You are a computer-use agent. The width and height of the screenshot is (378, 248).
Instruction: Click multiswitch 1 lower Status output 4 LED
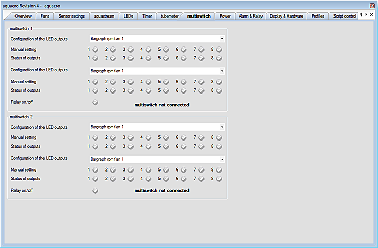point(148,91)
